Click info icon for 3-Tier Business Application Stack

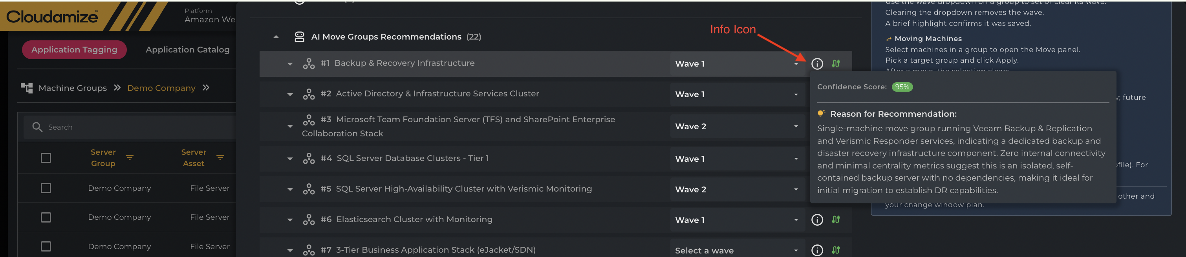pos(817,250)
